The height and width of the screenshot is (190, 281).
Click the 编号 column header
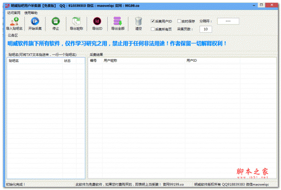(93, 61)
